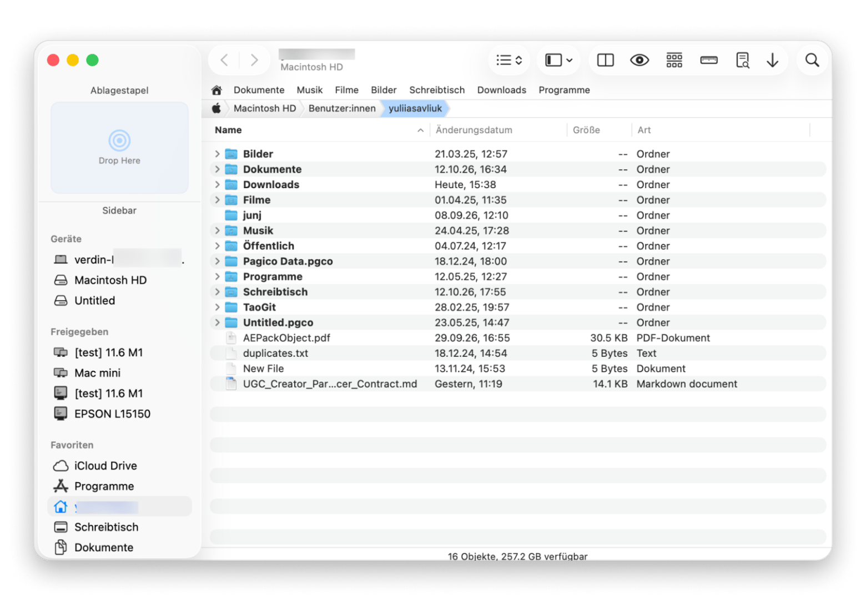Open Downloads in the favorites bar
The height and width of the screenshot is (605, 866).
tap(501, 90)
